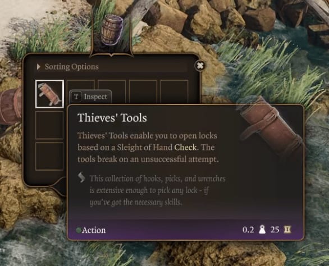The height and width of the screenshot is (266, 329).
Task: Select the Thieves' Tools item in the container
Action: point(50,94)
